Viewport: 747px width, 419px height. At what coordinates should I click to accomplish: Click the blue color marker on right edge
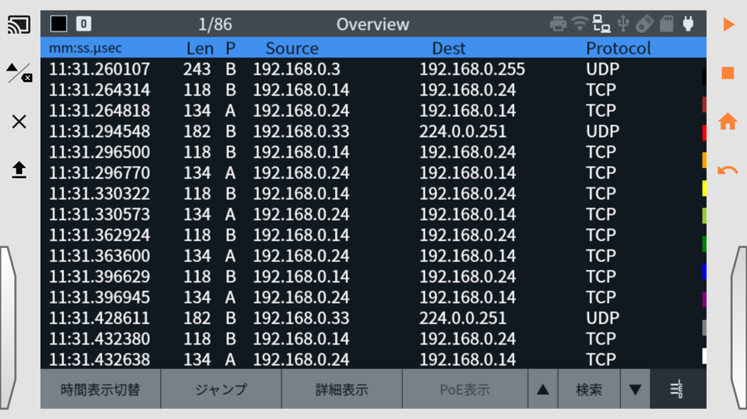pyautogui.click(x=704, y=271)
